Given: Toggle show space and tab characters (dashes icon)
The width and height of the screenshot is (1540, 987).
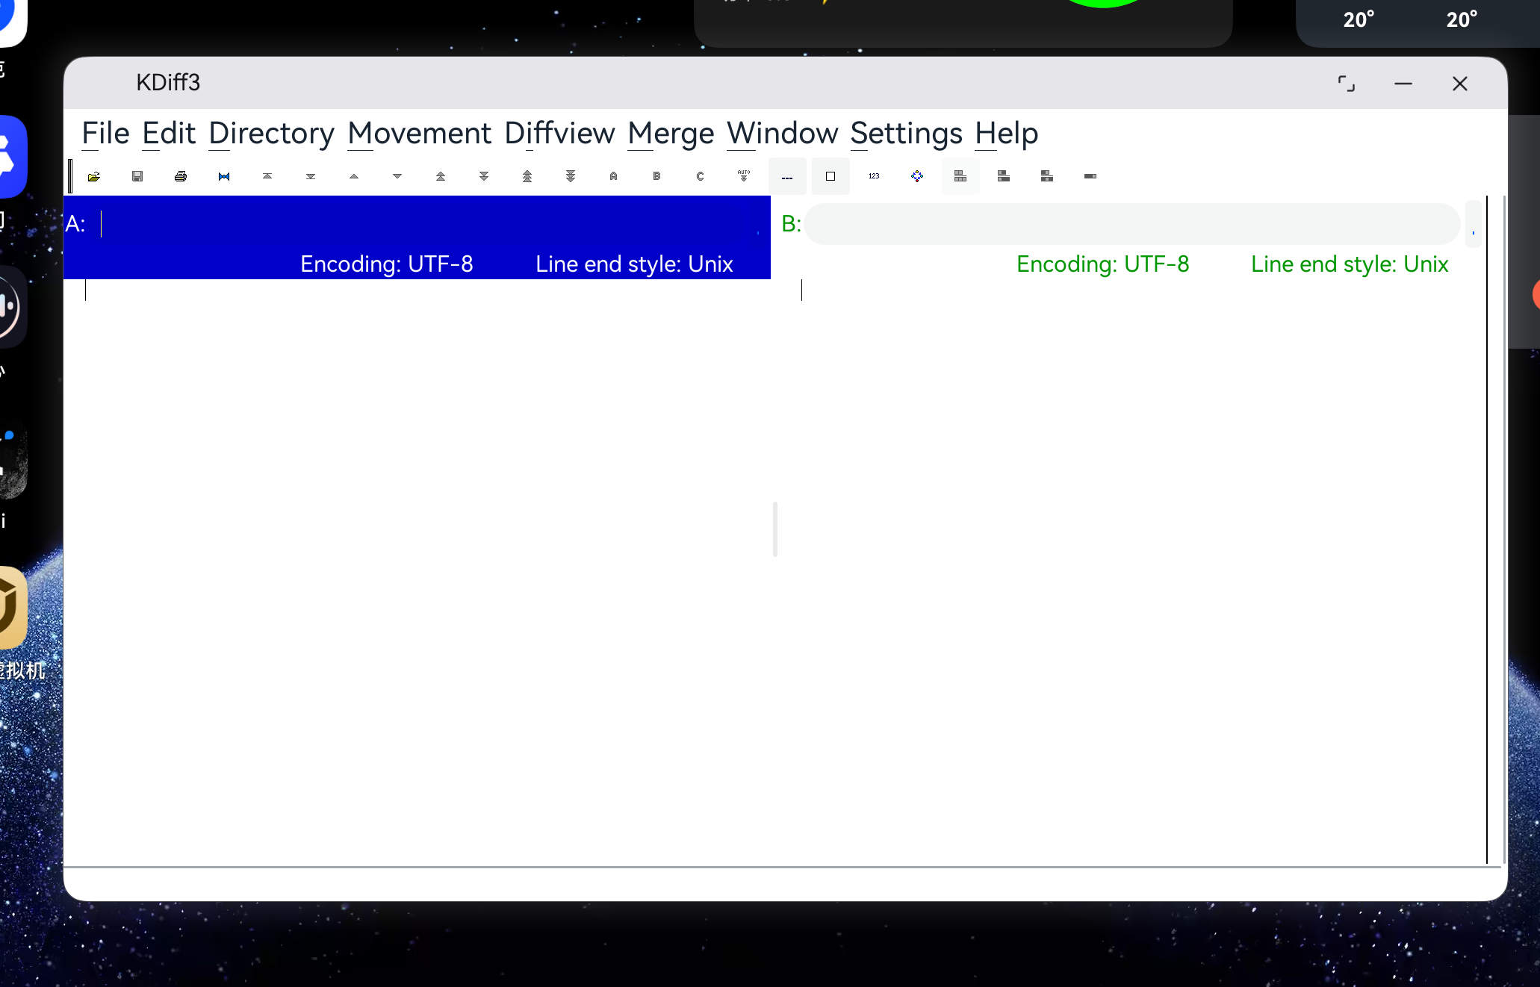Looking at the screenshot, I should 787,176.
